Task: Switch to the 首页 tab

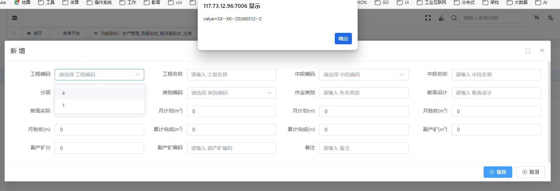Action: coord(35,33)
